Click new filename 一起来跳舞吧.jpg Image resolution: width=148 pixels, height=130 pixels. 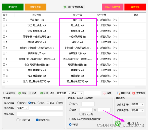point(77,37)
